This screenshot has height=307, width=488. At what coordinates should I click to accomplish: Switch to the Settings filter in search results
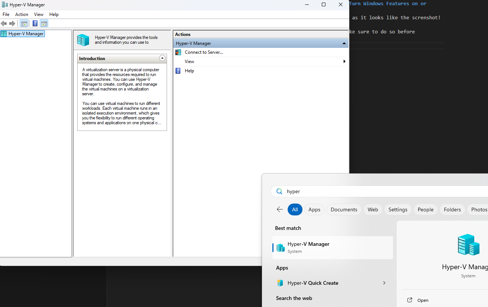pyautogui.click(x=397, y=209)
